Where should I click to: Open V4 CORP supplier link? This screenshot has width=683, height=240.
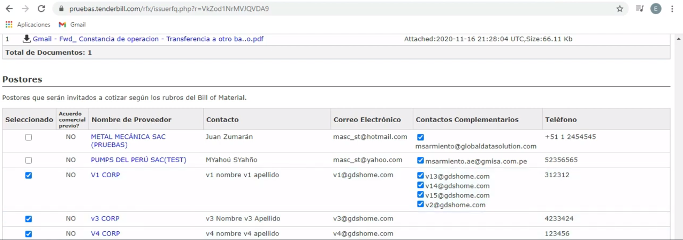tap(105, 233)
